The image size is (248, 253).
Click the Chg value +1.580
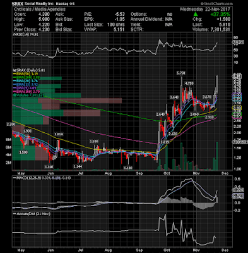tap(223, 20)
